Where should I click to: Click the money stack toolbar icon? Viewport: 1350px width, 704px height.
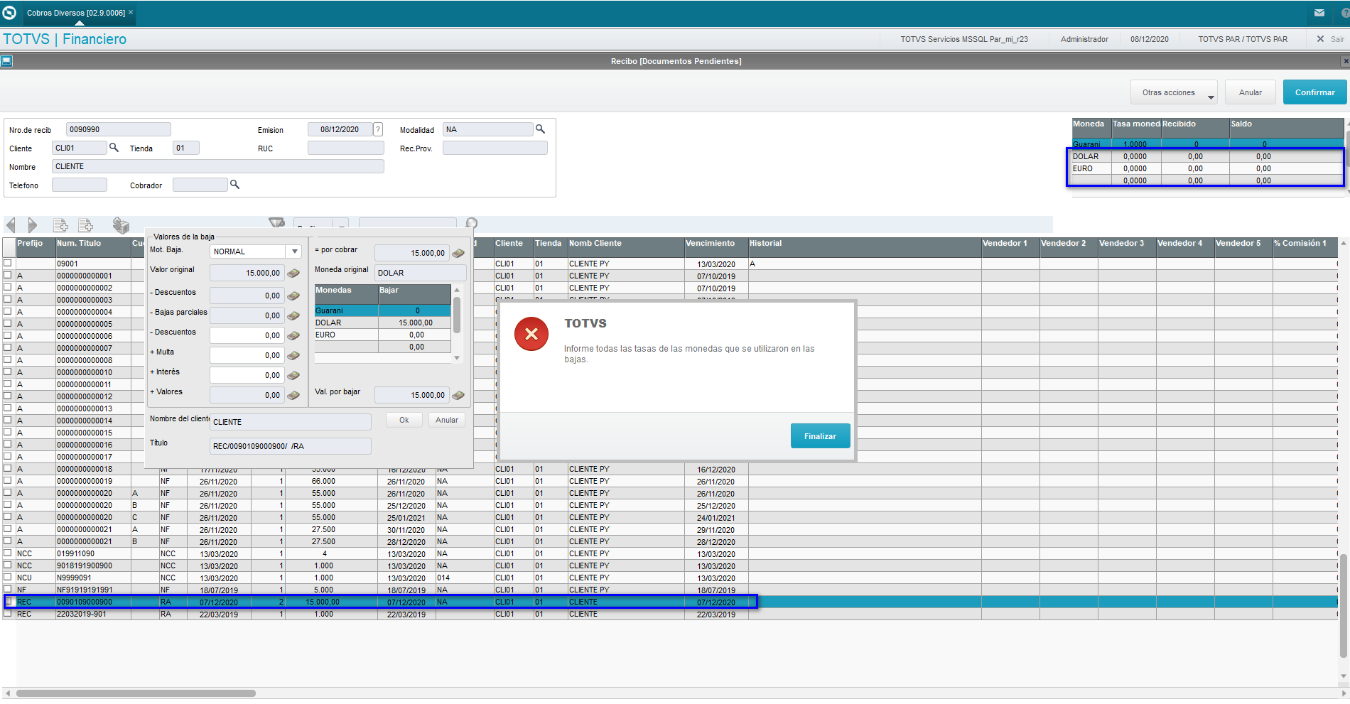pyautogui.click(x=121, y=225)
